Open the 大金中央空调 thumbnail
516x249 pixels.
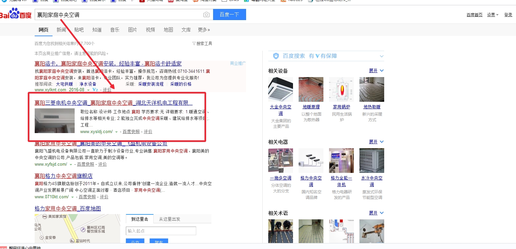[x=280, y=89]
